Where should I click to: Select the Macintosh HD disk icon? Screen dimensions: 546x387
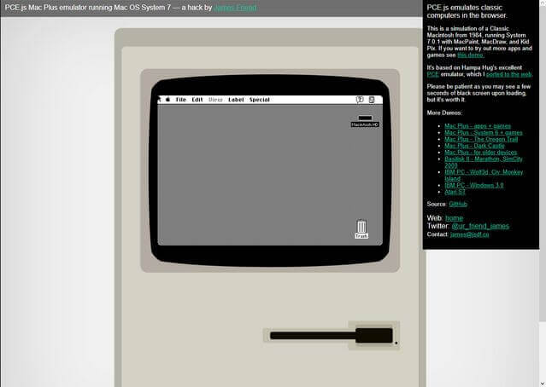click(365, 118)
